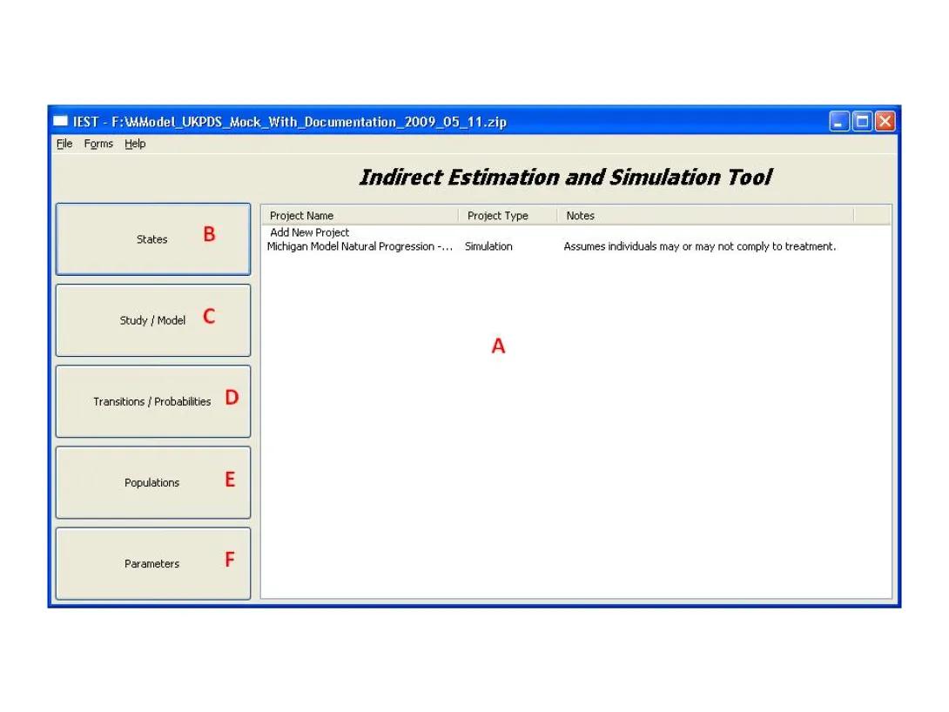Click the States button

(153, 239)
